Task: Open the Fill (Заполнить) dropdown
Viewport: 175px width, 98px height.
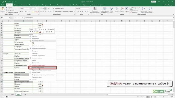Action: (x=135, y=10)
